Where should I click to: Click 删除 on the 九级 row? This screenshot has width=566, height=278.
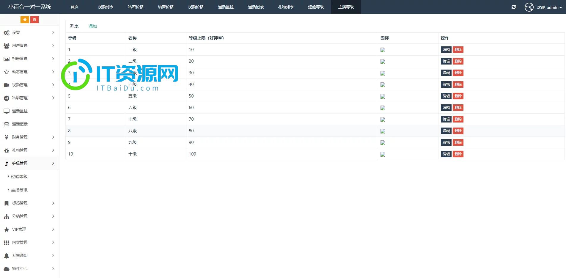click(458, 142)
